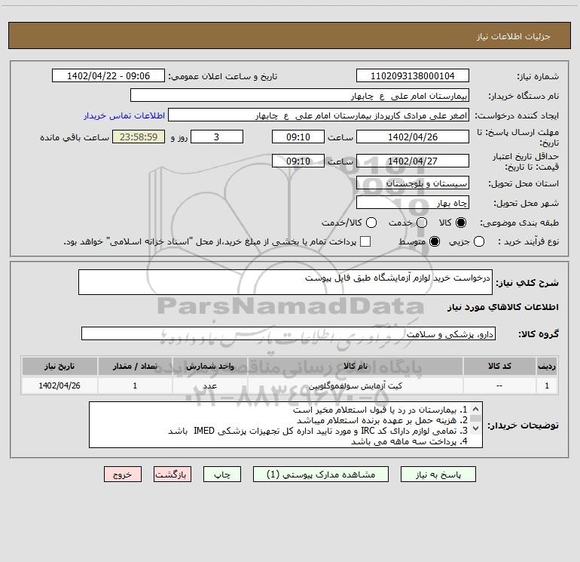Click the price validity date 1402/04/27 field
The height and width of the screenshot is (562, 580).
pos(413,161)
